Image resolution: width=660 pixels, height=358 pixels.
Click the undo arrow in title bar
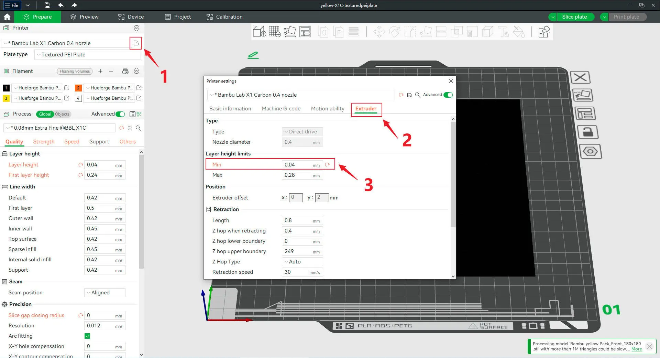(x=61, y=5)
